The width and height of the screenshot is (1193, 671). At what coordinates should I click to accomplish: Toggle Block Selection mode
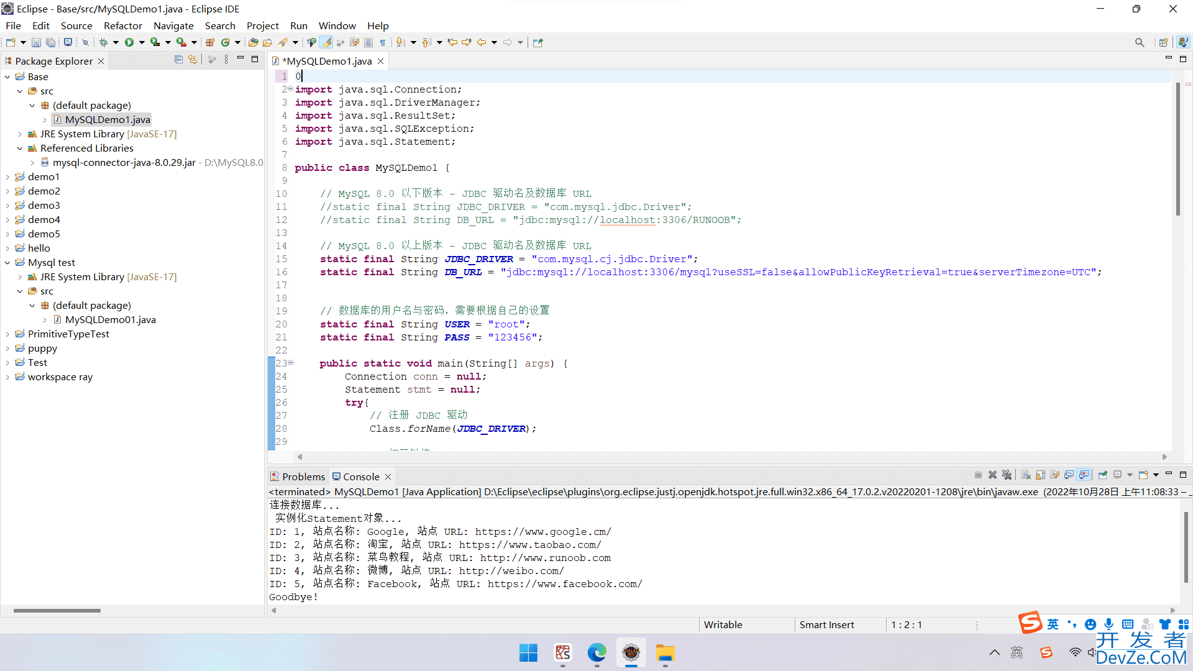(x=368, y=42)
